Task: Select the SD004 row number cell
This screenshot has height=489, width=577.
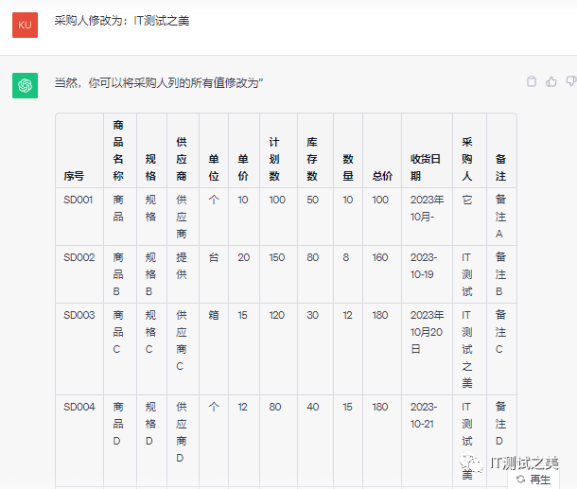Action: (79, 407)
